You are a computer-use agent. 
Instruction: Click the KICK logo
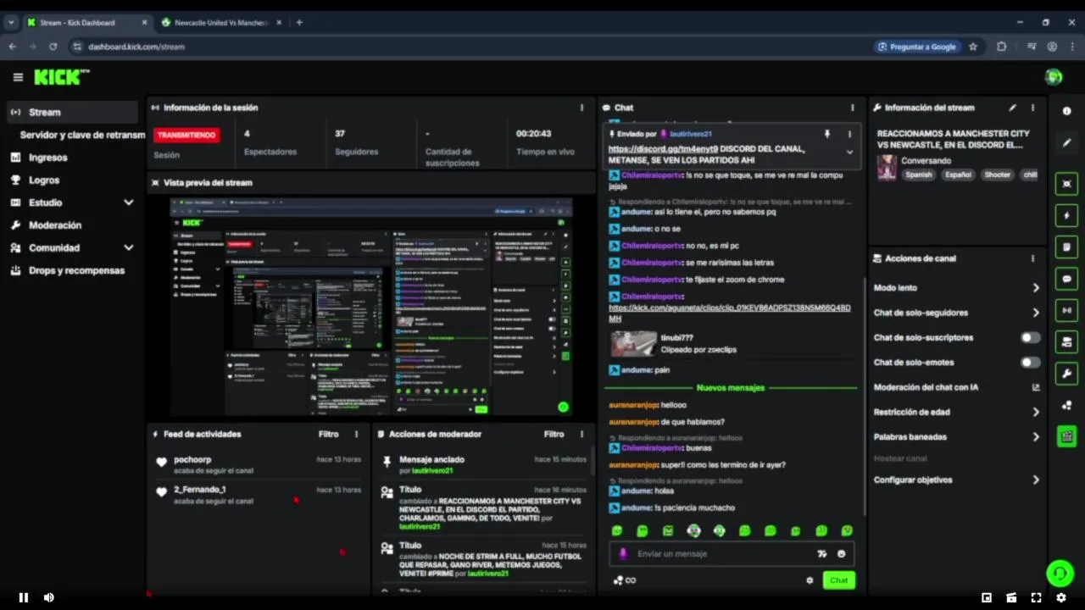point(61,77)
